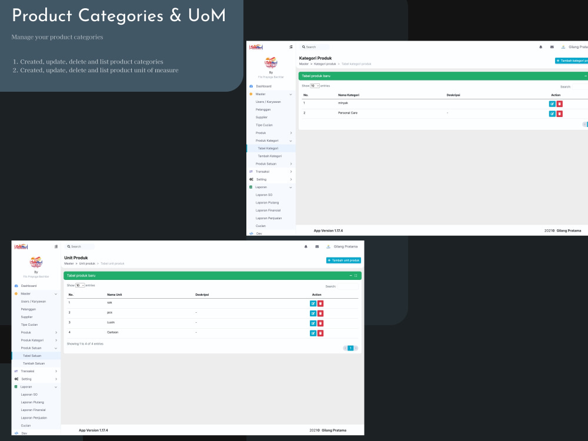Open Tambah Satuan in Unit Produk sidebar
This screenshot has width=588, height=441.
coord(36,363)
